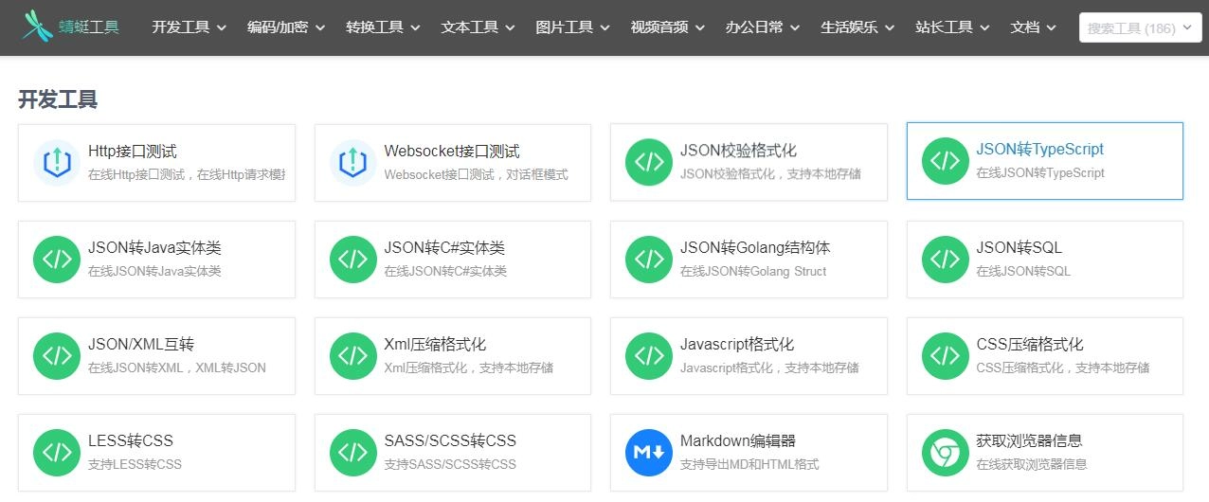Click the CSS压缩格式化 green code icon
1209x502 pixels.
tap(945, 355)
